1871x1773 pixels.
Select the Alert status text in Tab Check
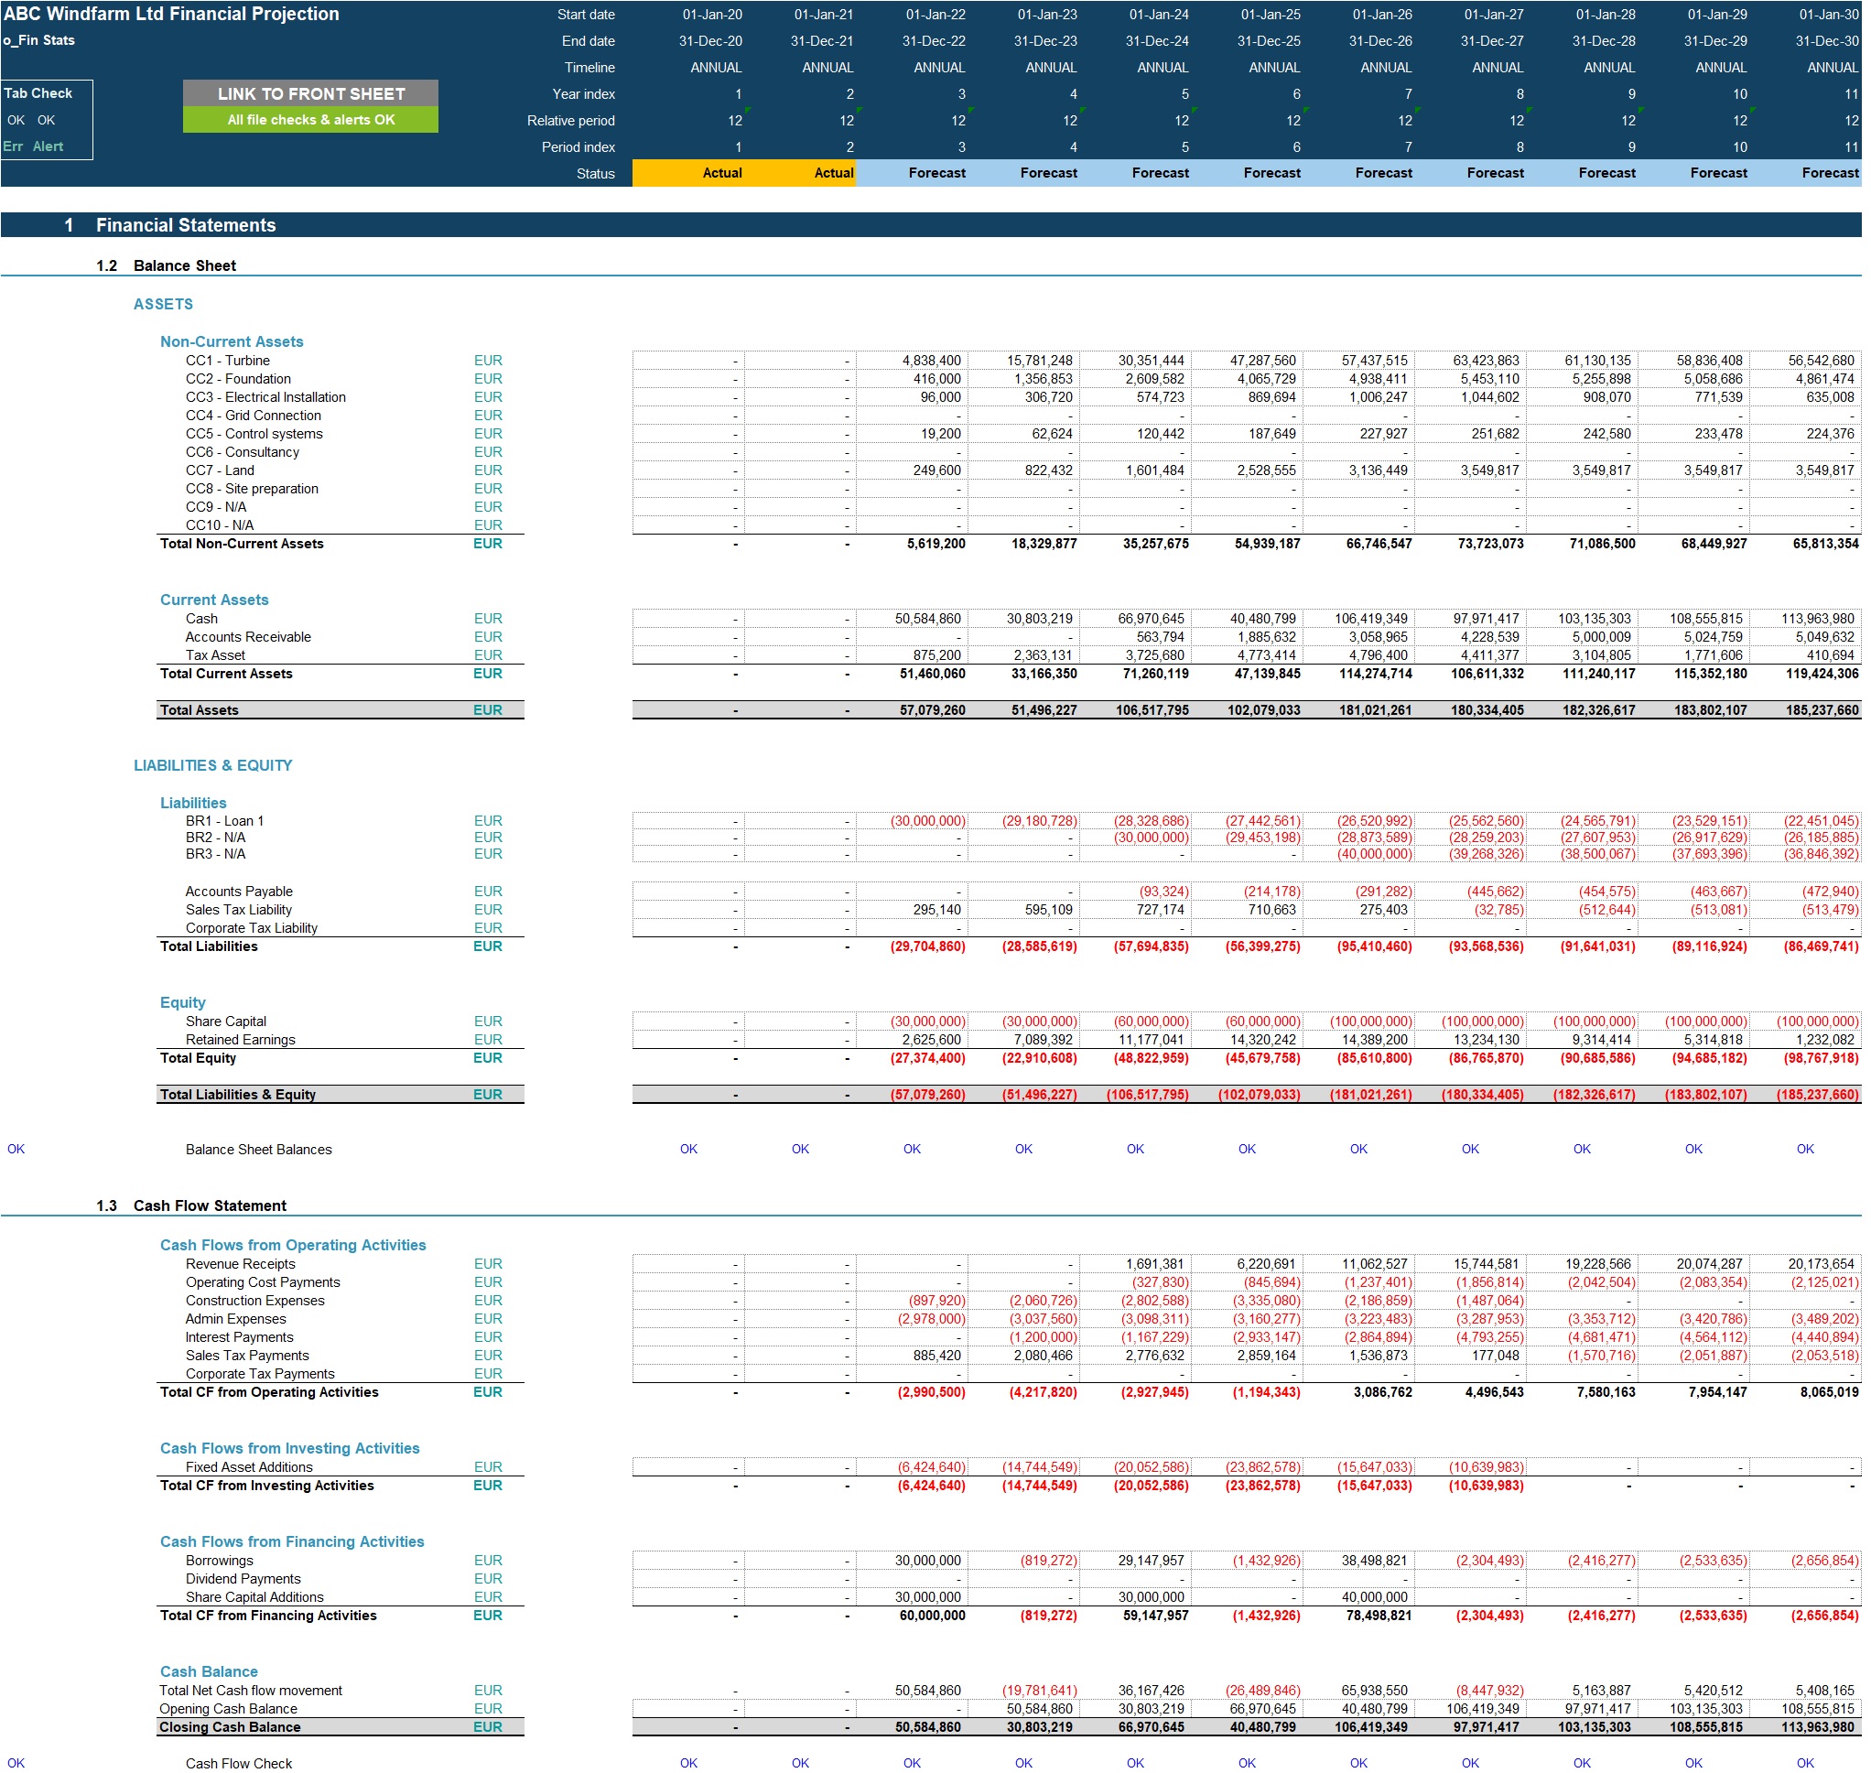click(49, 146)
